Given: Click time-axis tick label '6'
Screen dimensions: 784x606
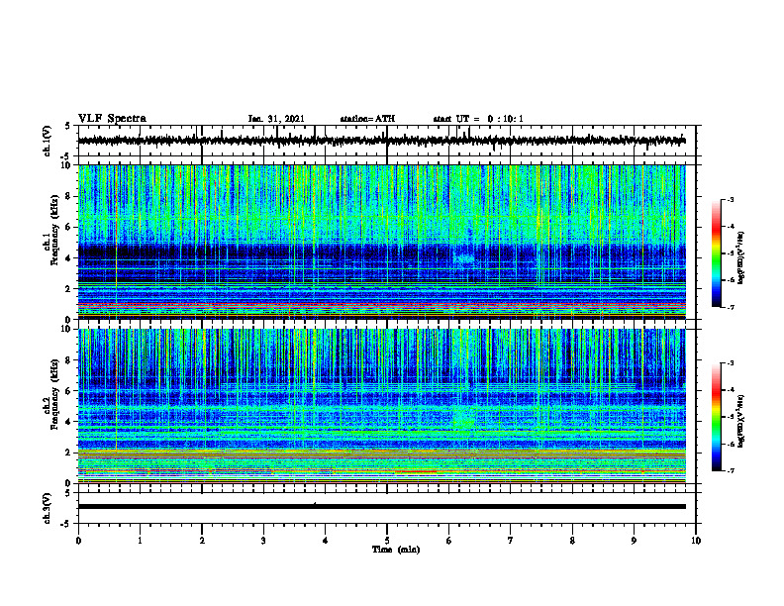Looking at the screenshot, I should pyautogui.click(x=449, y=541).
